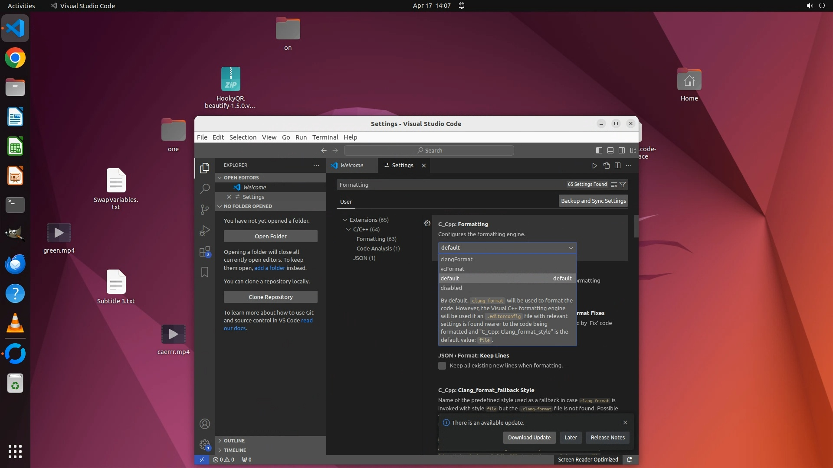The width and height of the screenshot is (833, 468).
Task: Select clangFormat from the dropdown list
Action: (456, 259)
